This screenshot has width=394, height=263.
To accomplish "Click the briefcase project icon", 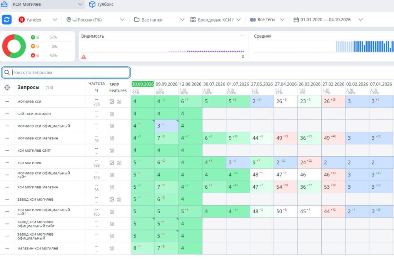I will 5,4.
